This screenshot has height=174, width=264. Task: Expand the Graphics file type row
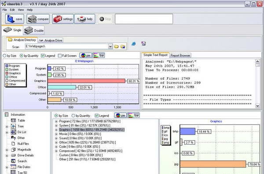[x=56, y=130]
